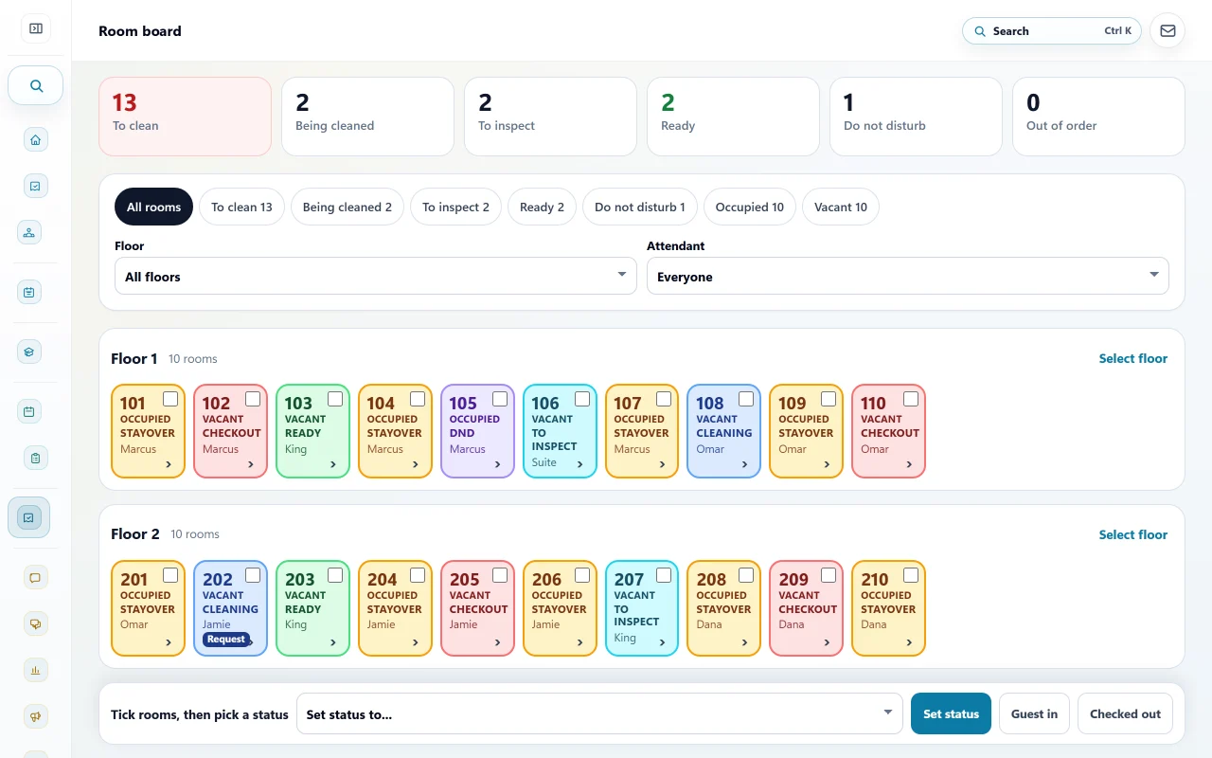Expand the Attendant dropdown

[908, 276]
